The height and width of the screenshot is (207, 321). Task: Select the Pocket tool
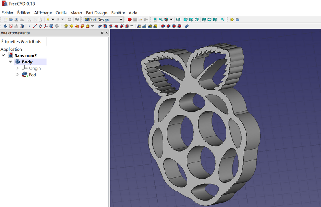click(100, 26)
